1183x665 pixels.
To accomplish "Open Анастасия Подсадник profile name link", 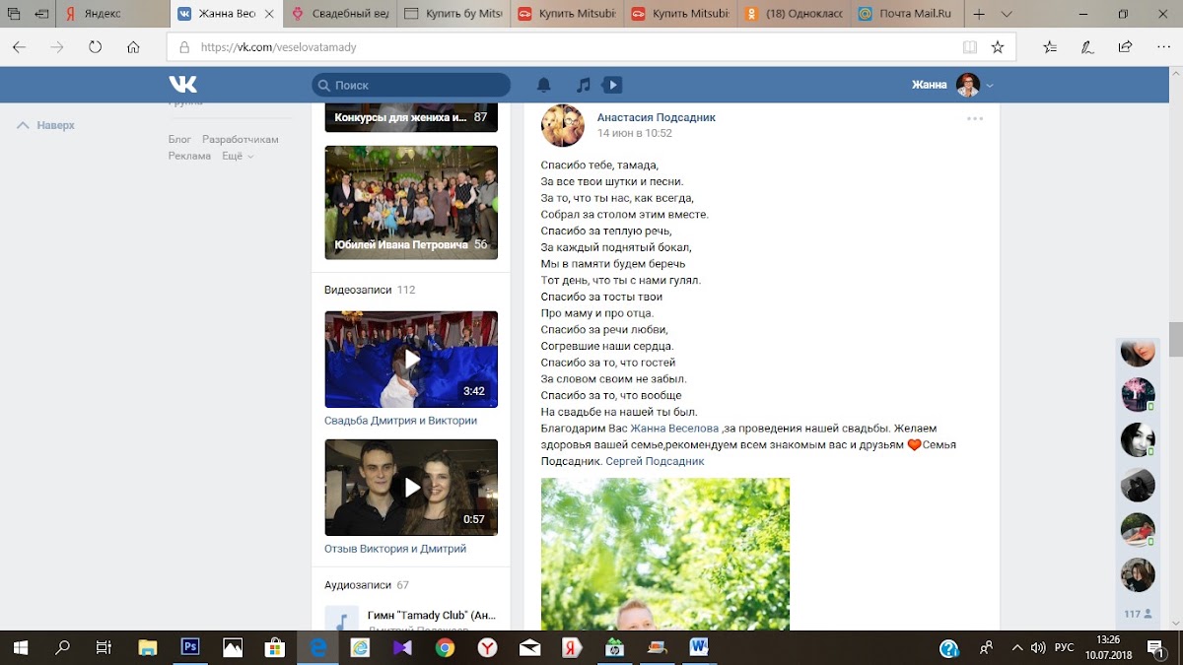I will click(657, 117).
